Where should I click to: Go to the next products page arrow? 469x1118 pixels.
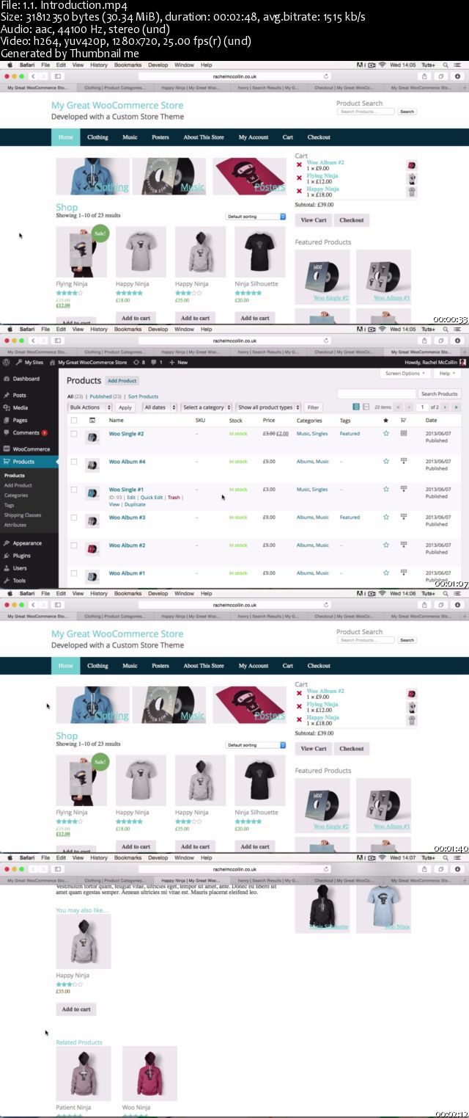point(446,407)
